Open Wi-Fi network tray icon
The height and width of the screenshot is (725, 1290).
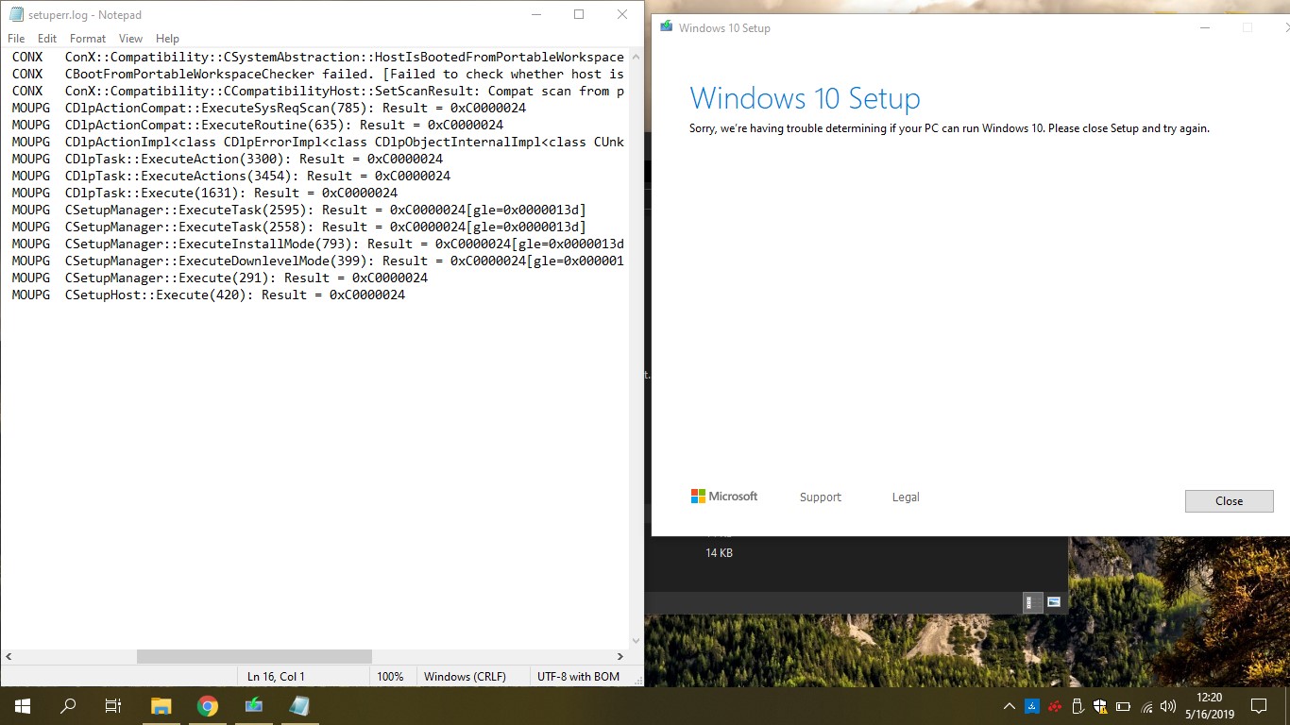pos(1146,706)
